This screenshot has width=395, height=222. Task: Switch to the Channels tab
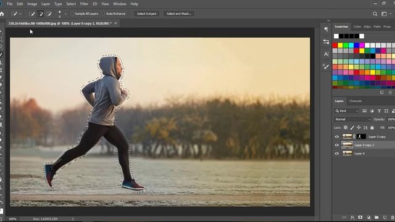click(355, 101)
